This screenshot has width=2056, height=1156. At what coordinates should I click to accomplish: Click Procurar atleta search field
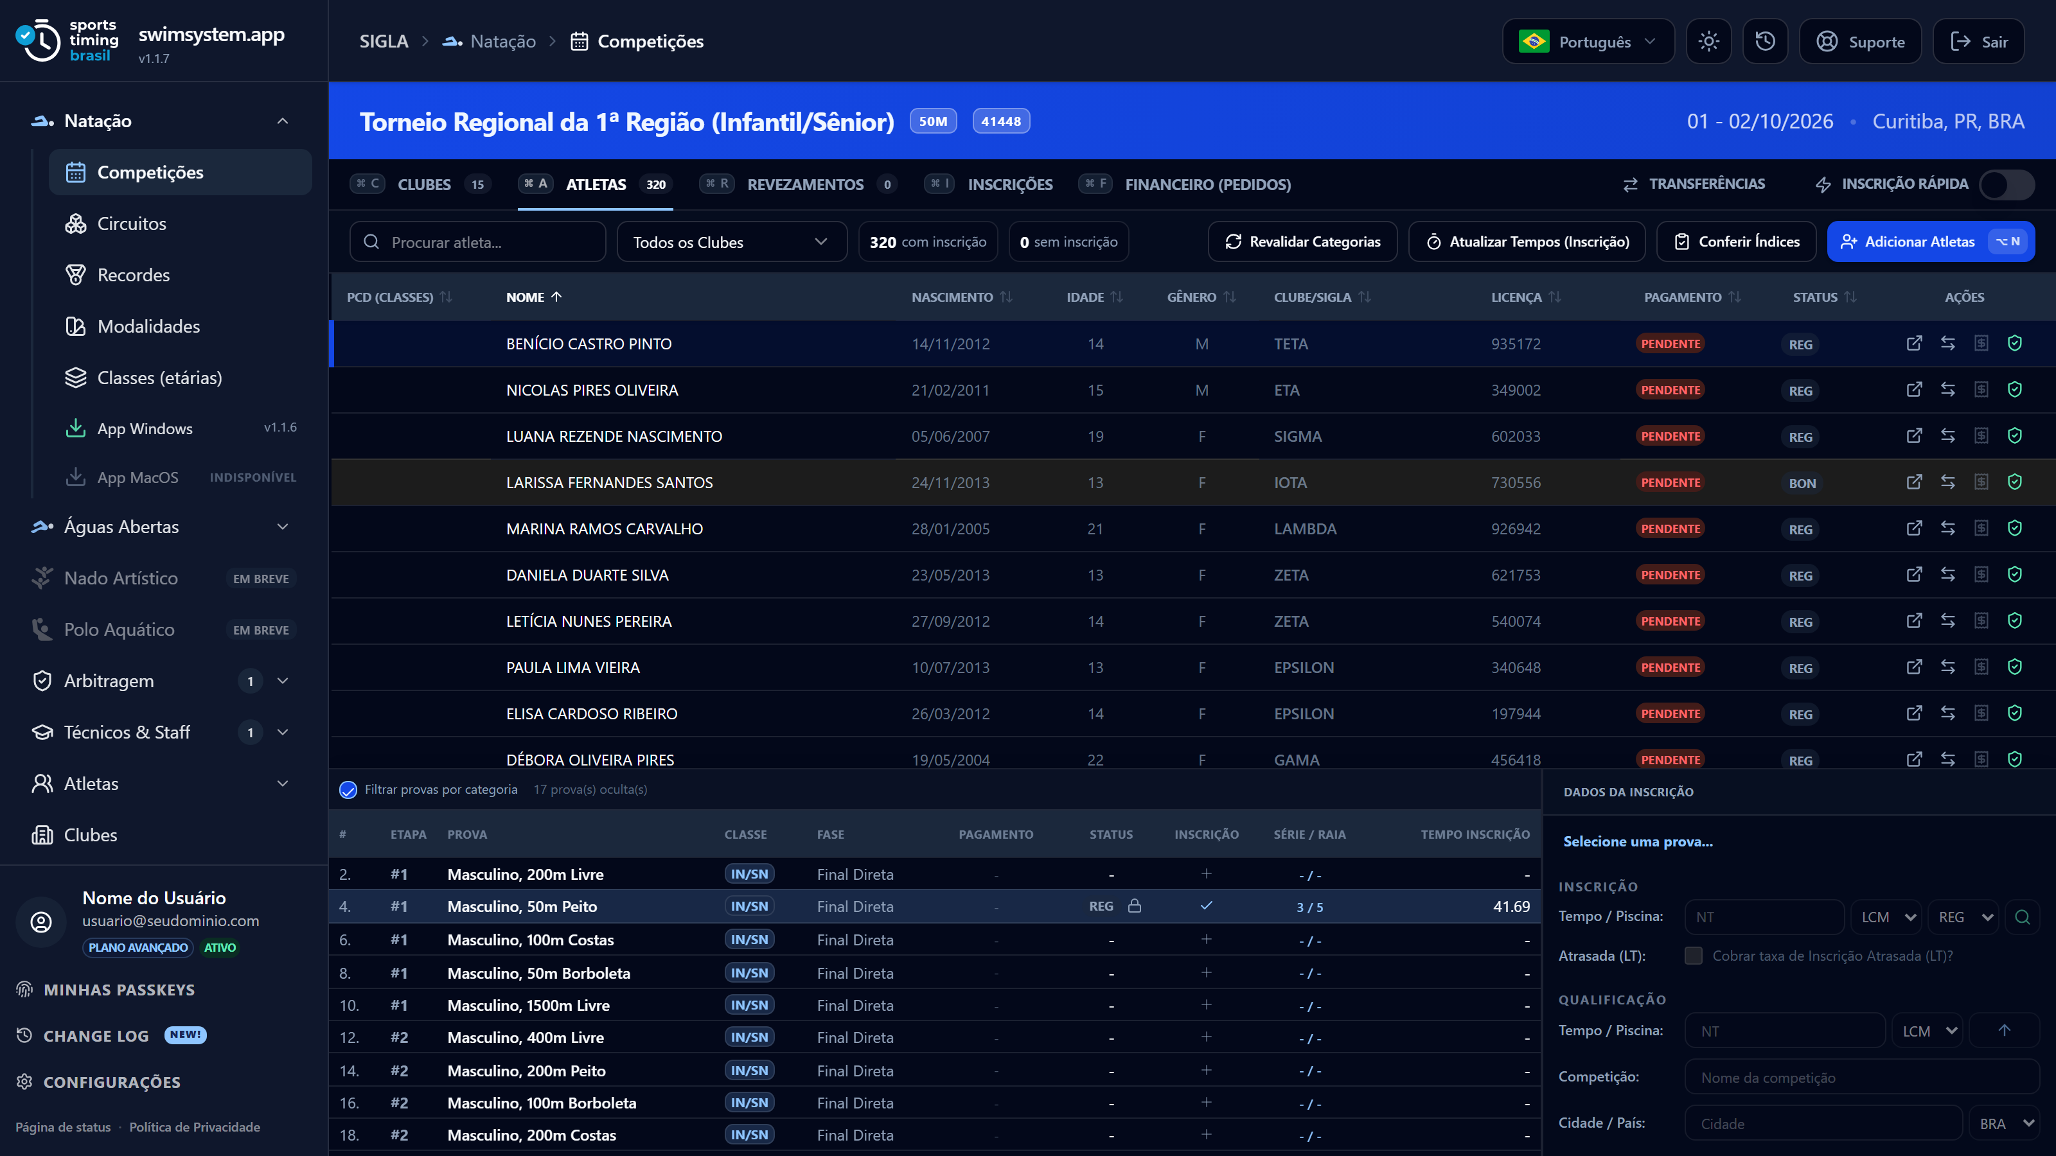click(x=477, y=241)
